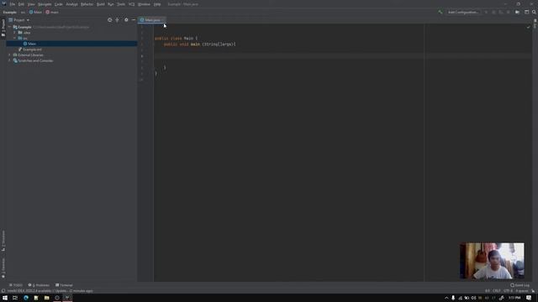Screen dimensions: 538x302
Task: Click the Search Everywhere magnifier icon
Action: coord(534,13)
